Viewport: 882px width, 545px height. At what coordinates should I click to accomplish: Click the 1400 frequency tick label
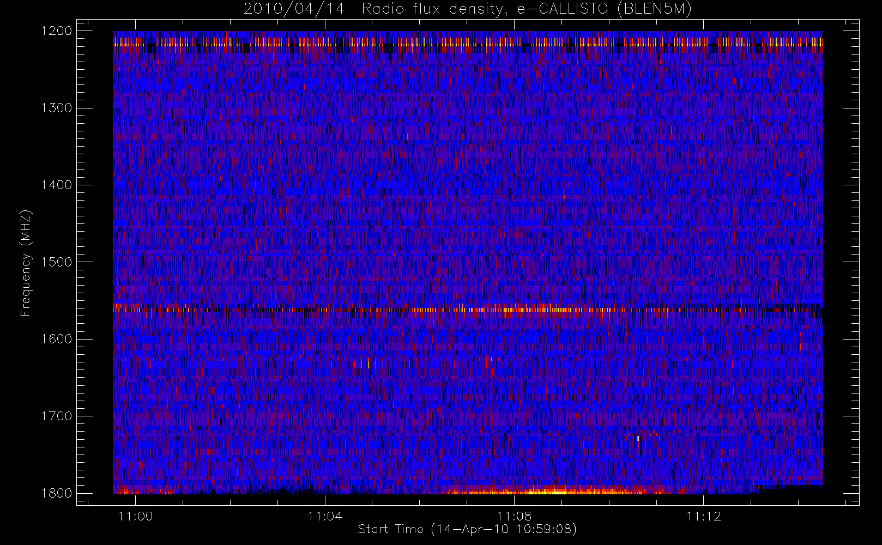point(57,185)
